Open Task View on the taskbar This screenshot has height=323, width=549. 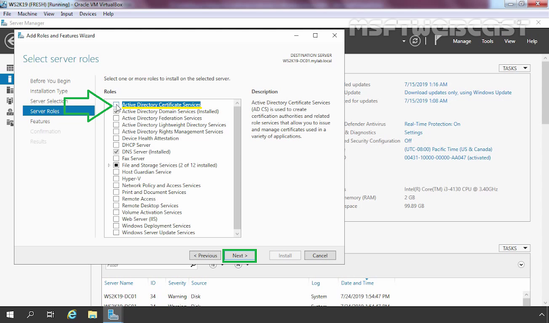coord(51,314)
